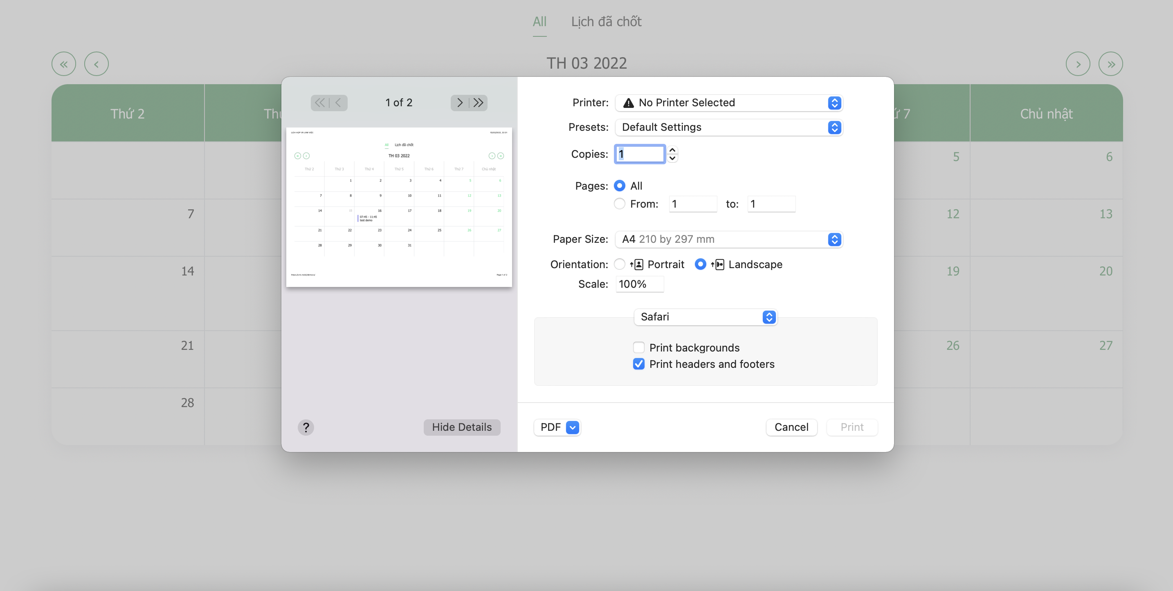Switch to Lịch đã chốt tab

(x=606, y=22)
